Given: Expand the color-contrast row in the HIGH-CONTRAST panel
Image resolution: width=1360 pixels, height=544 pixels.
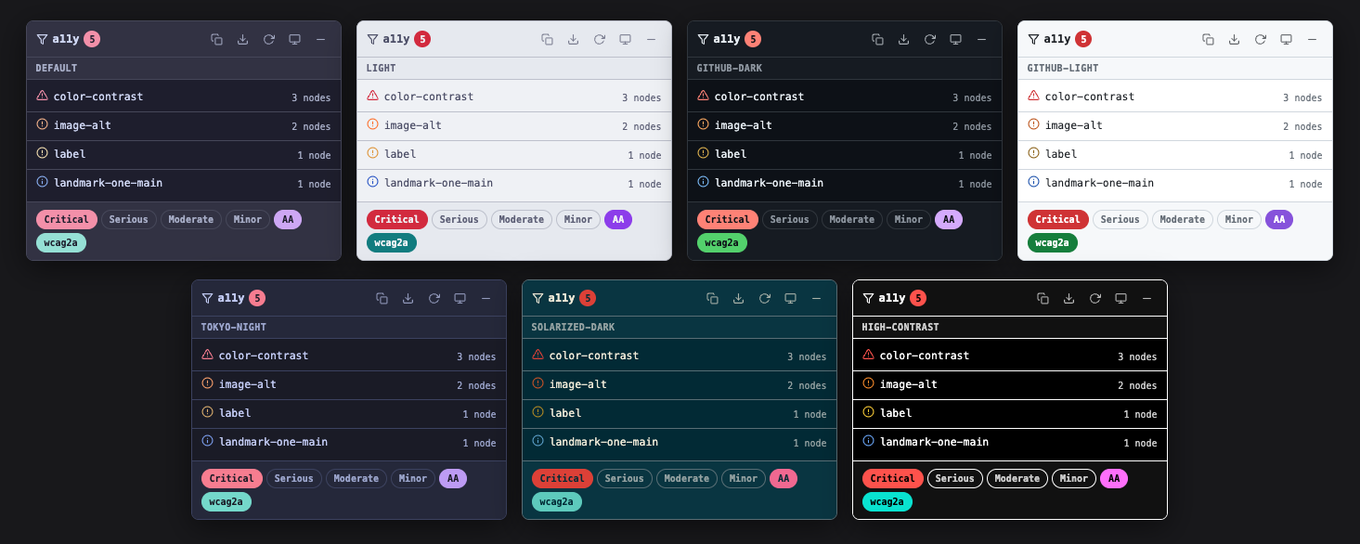Looking at the screenshot, I should point(1010,356).
